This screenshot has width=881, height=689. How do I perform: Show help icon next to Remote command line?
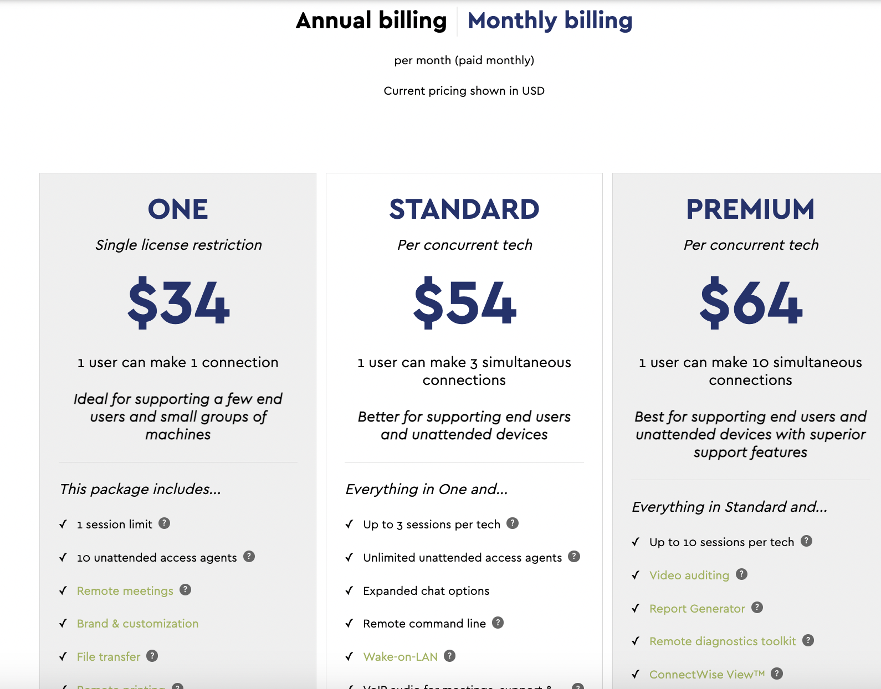(498, 623)
